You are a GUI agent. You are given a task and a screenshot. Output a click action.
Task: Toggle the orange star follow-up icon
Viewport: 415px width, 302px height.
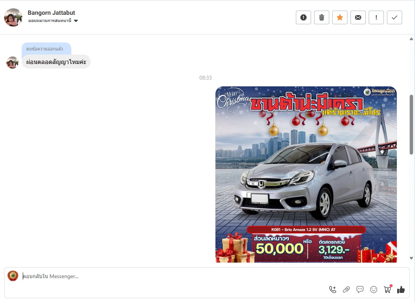[340, 17]
